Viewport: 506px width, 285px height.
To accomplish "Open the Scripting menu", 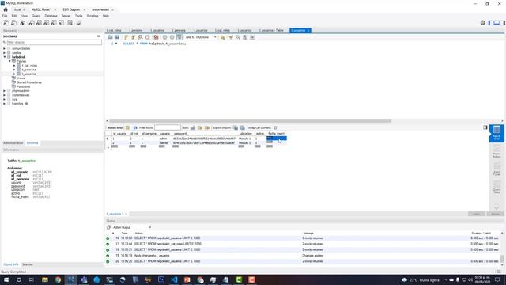I will pyautogui.click(x=93, y=16).
